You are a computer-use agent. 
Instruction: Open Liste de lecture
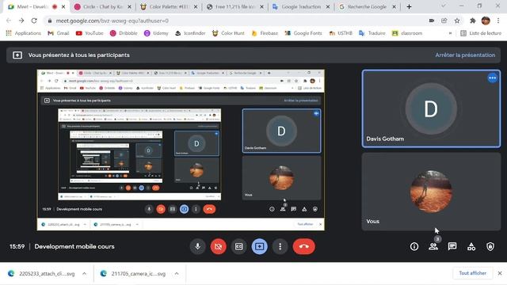click(x=481, y=33)
